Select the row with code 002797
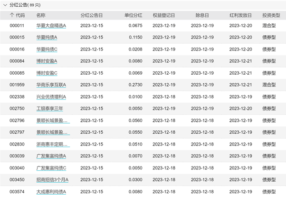This screenshot has width=286, height=197. (x=143, y=132)
